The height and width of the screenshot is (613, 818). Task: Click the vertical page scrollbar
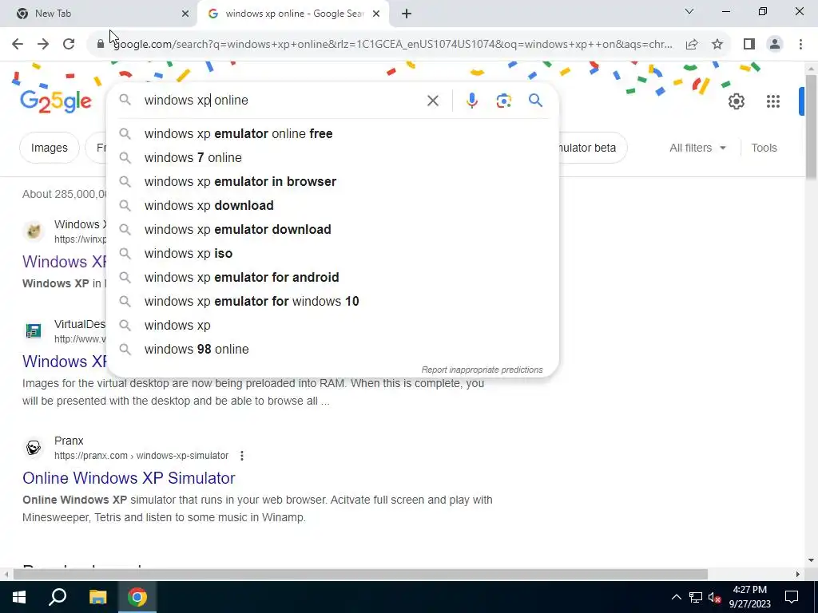click(x=811, y=125)
